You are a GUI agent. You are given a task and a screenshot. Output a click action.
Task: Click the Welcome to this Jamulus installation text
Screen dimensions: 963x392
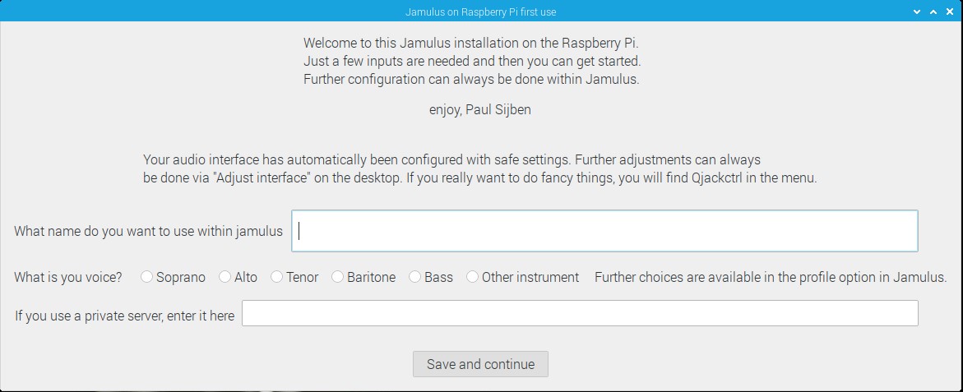coord(472,62)
